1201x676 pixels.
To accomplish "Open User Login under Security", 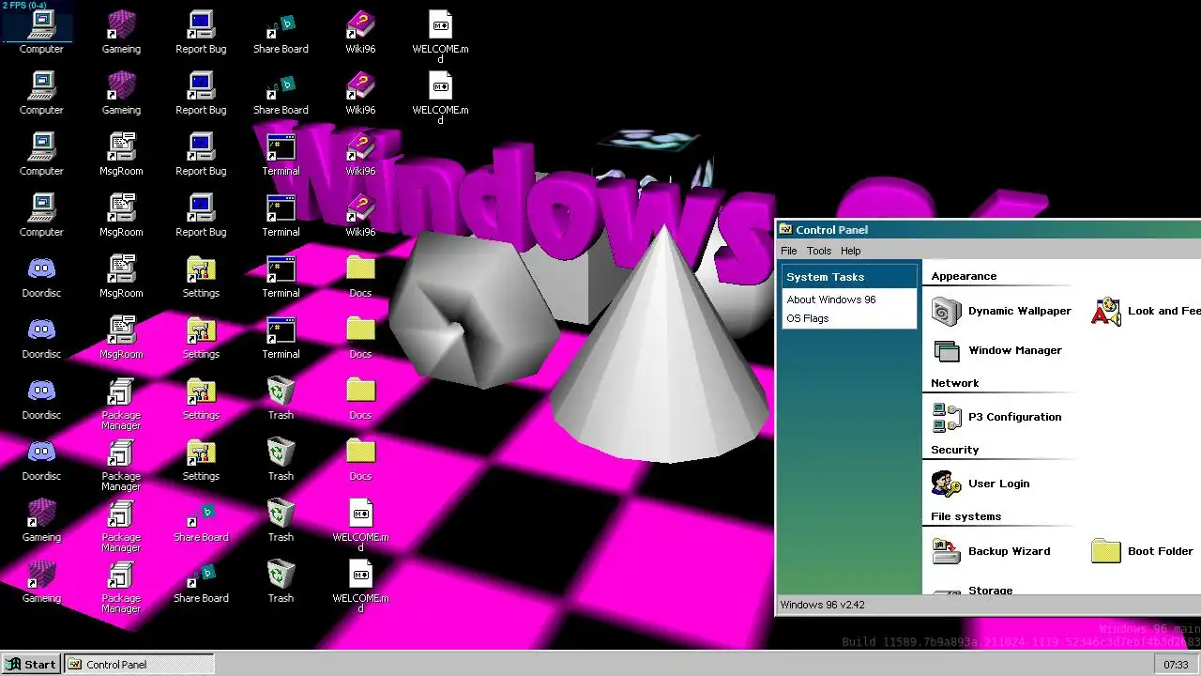I will pyautogui.click(x=981, y=484).
